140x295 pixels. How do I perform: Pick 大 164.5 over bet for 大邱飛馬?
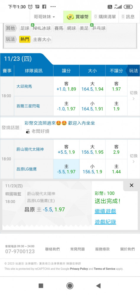pyautogui.click(x=92, y=86)
